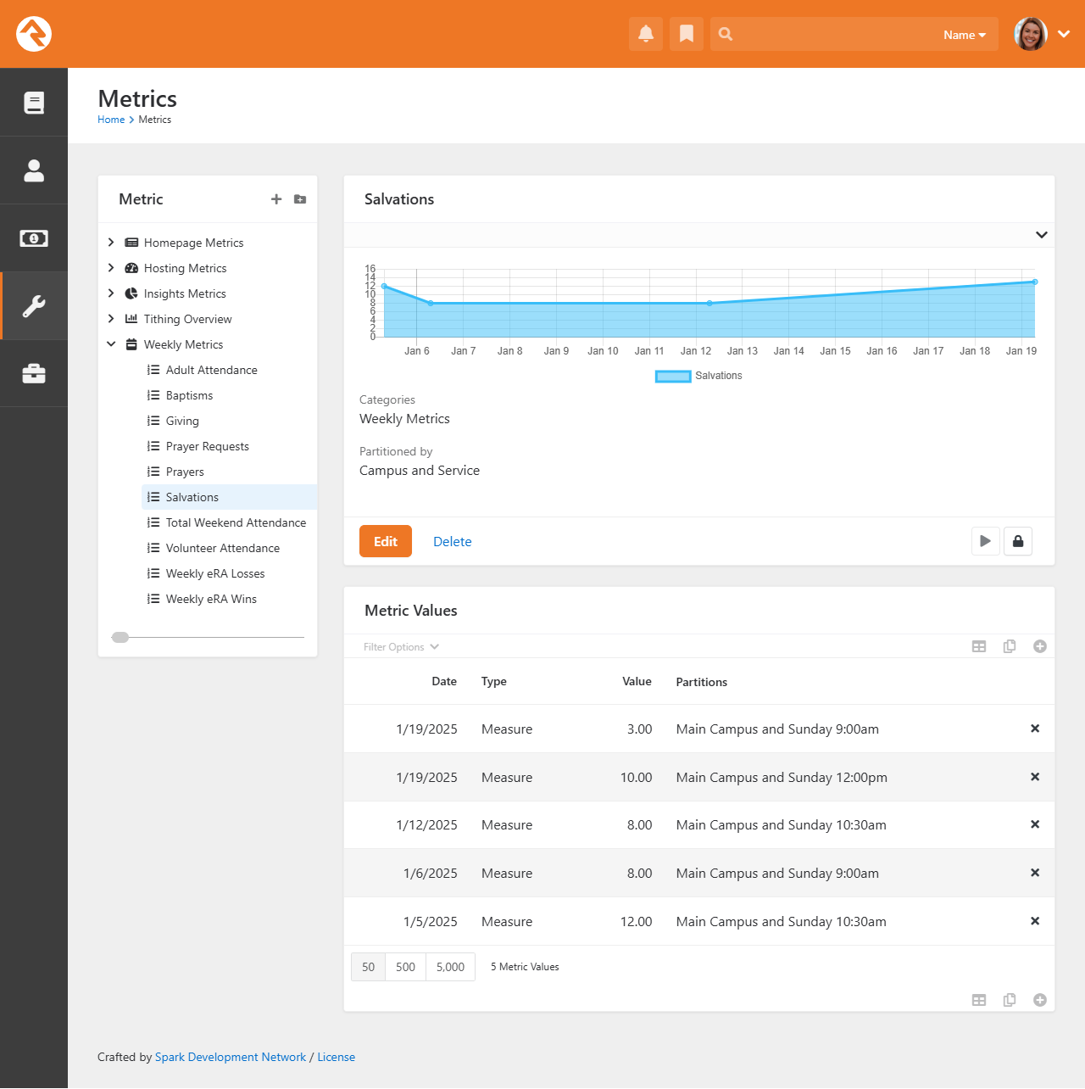
Task: Click the Delete link
Action: pos(453,541)
